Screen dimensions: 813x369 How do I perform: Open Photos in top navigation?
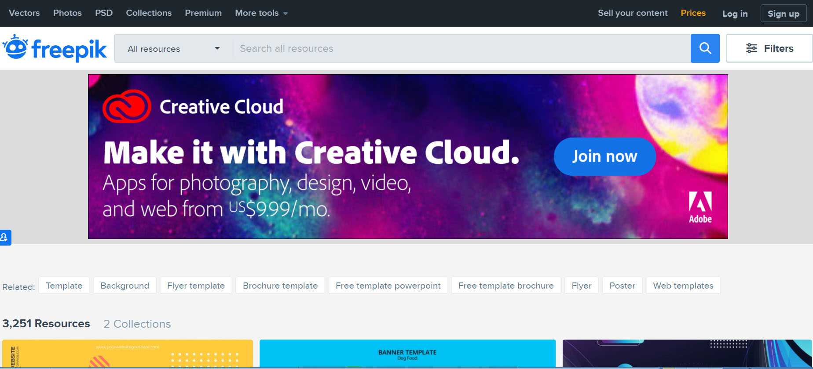click(x=67, y=13)
